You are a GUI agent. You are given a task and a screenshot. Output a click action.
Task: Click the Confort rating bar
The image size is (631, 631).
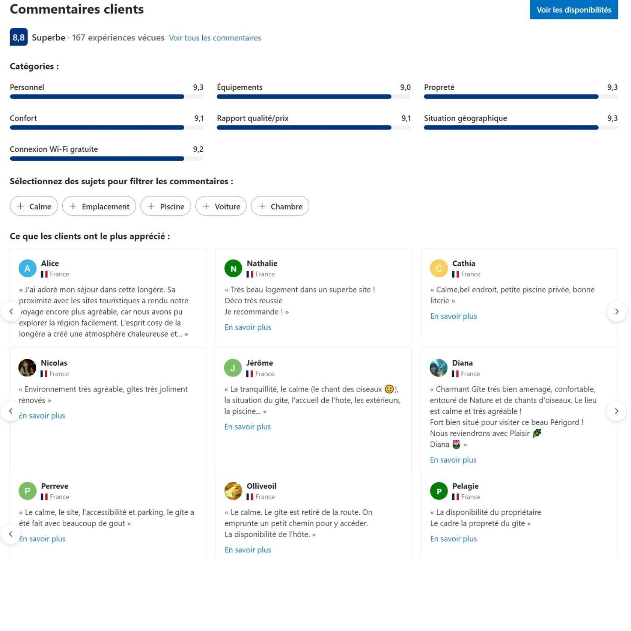[x=107, y=128]
